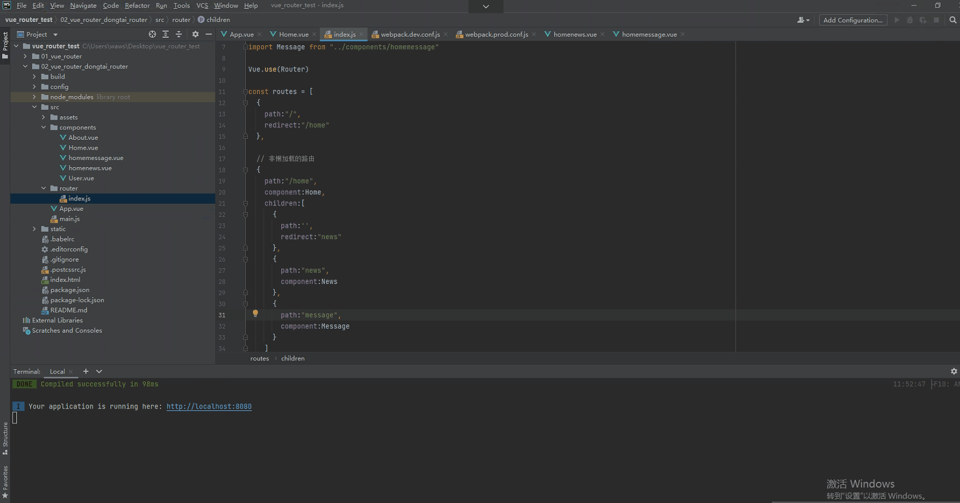Image resolution: width=960 pixels, height=503 pixels.
Task: Toggle the Structure tool window
Action: pos(5,437)
